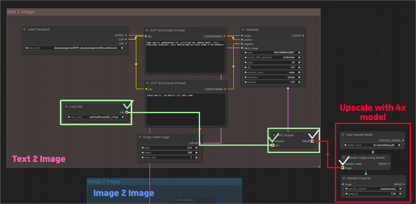
Task: Click the image input port of Upscale Image By
Action: pyautogui.click(x=343, y=184)
